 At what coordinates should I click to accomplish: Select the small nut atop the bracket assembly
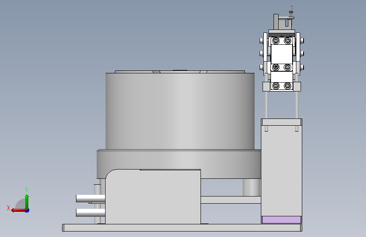(x=291, y=12)
